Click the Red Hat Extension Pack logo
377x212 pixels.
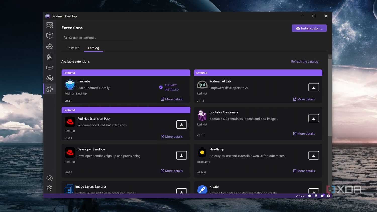[70, 122]
